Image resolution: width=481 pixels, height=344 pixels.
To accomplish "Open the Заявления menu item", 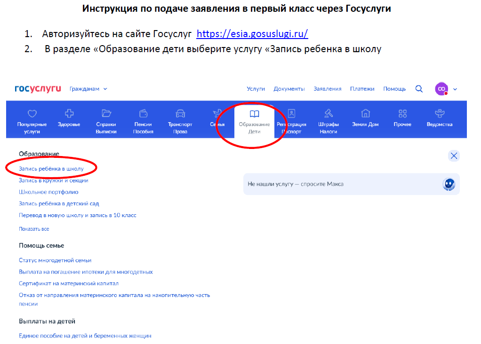I will click(x=327, y=89).
